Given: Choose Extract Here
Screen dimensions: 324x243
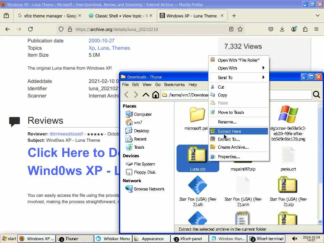Looking at the screenshot, I should tap(239, 131).
